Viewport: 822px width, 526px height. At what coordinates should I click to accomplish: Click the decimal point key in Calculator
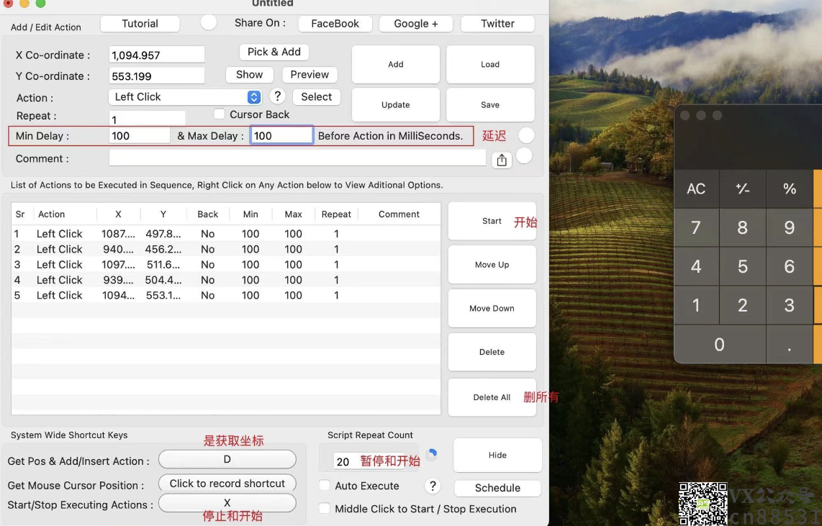(x=790, y=344)
